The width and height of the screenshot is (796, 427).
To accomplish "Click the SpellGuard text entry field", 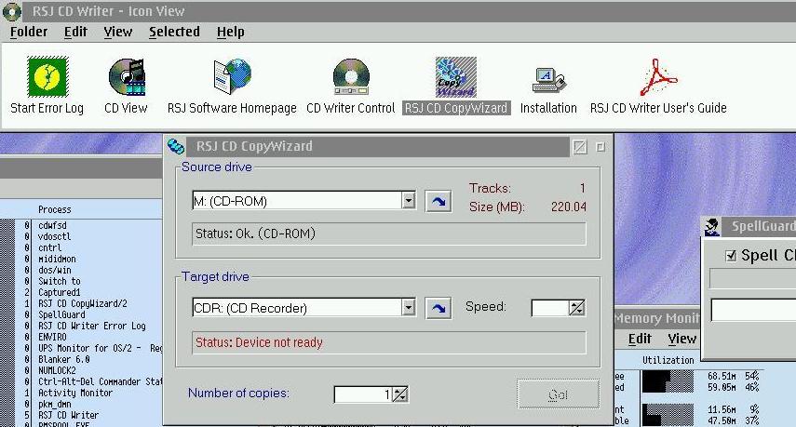I will pyautogui.click(x=753, y=310).
